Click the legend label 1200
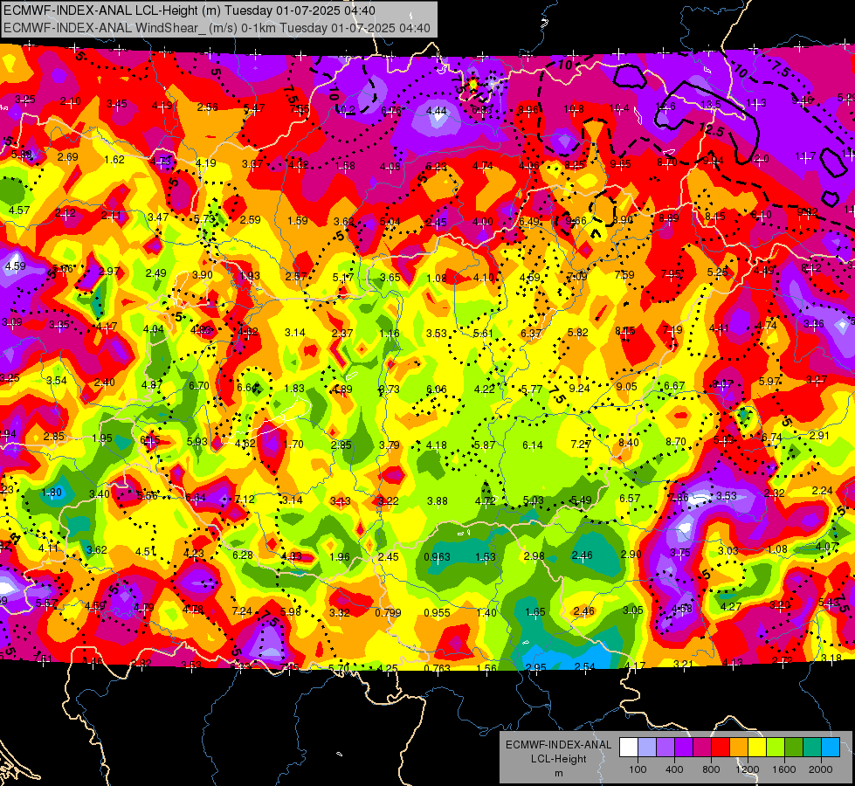Screen dimensions: 855x786 [747, 769]
